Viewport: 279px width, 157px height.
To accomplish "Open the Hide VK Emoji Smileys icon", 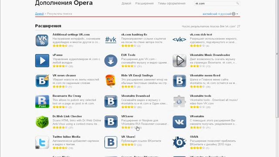I will [x=110, y=81].
